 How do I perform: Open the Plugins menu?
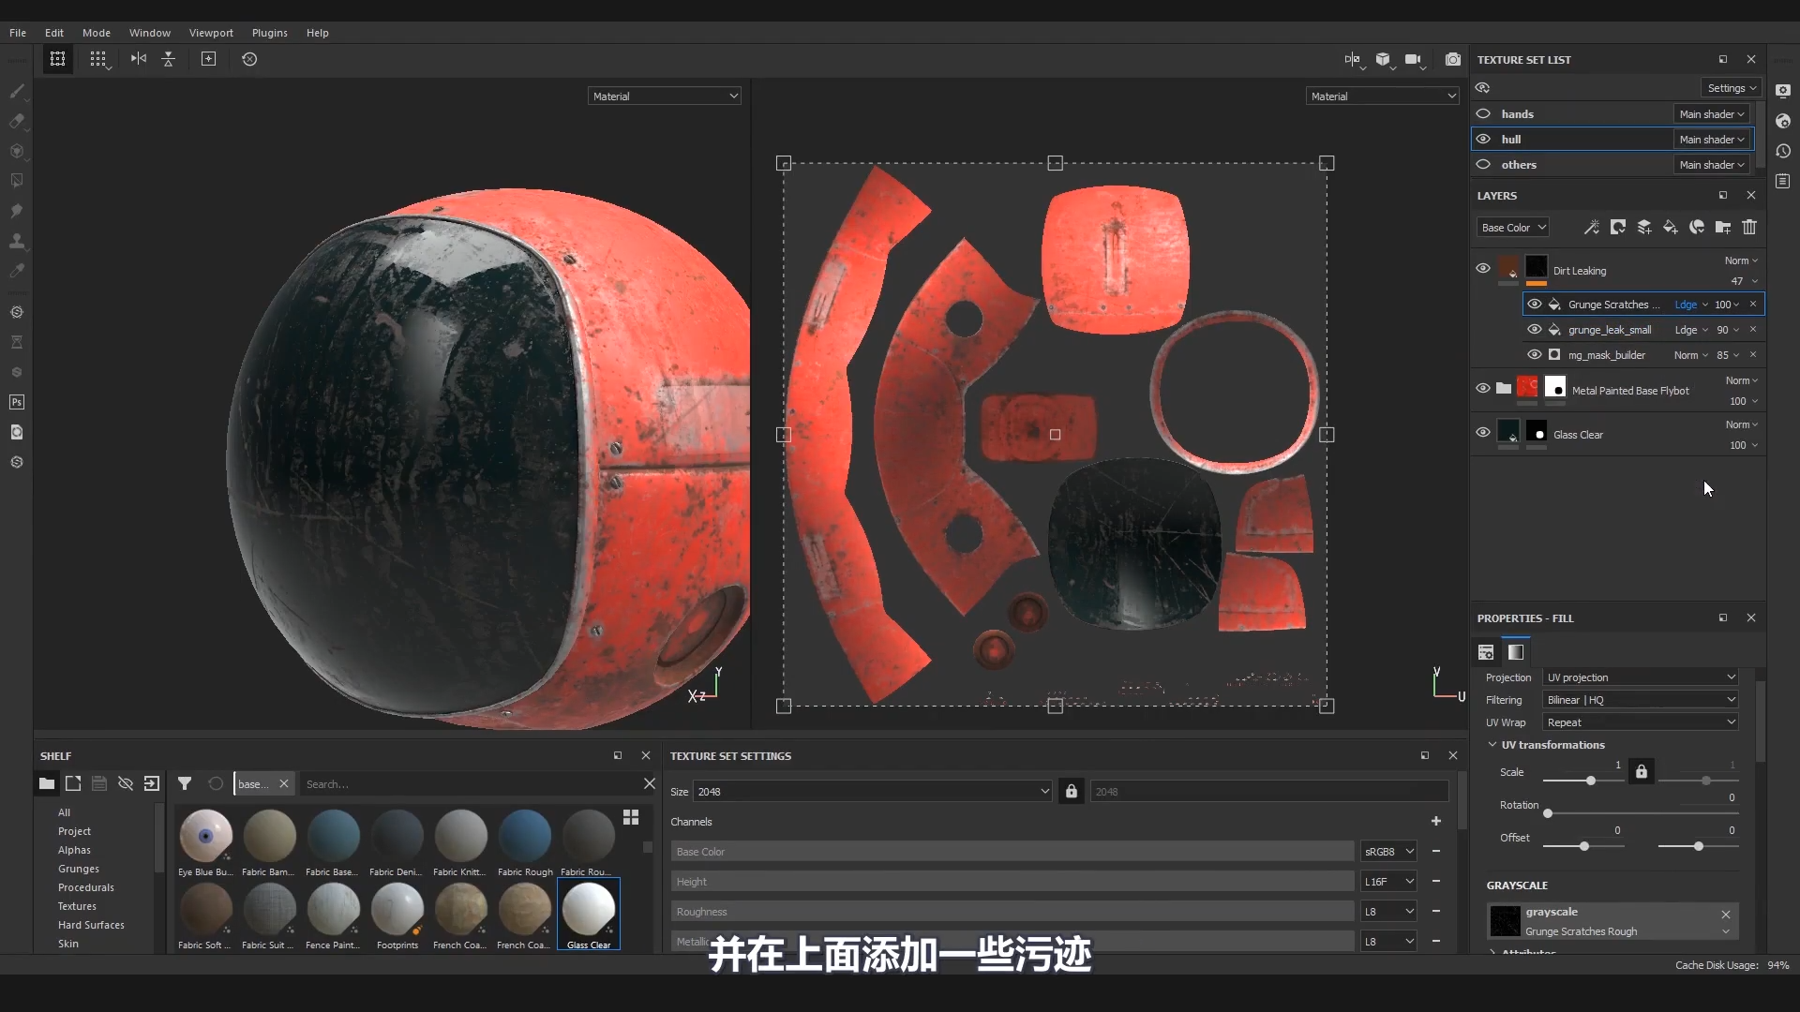(270, 33)
